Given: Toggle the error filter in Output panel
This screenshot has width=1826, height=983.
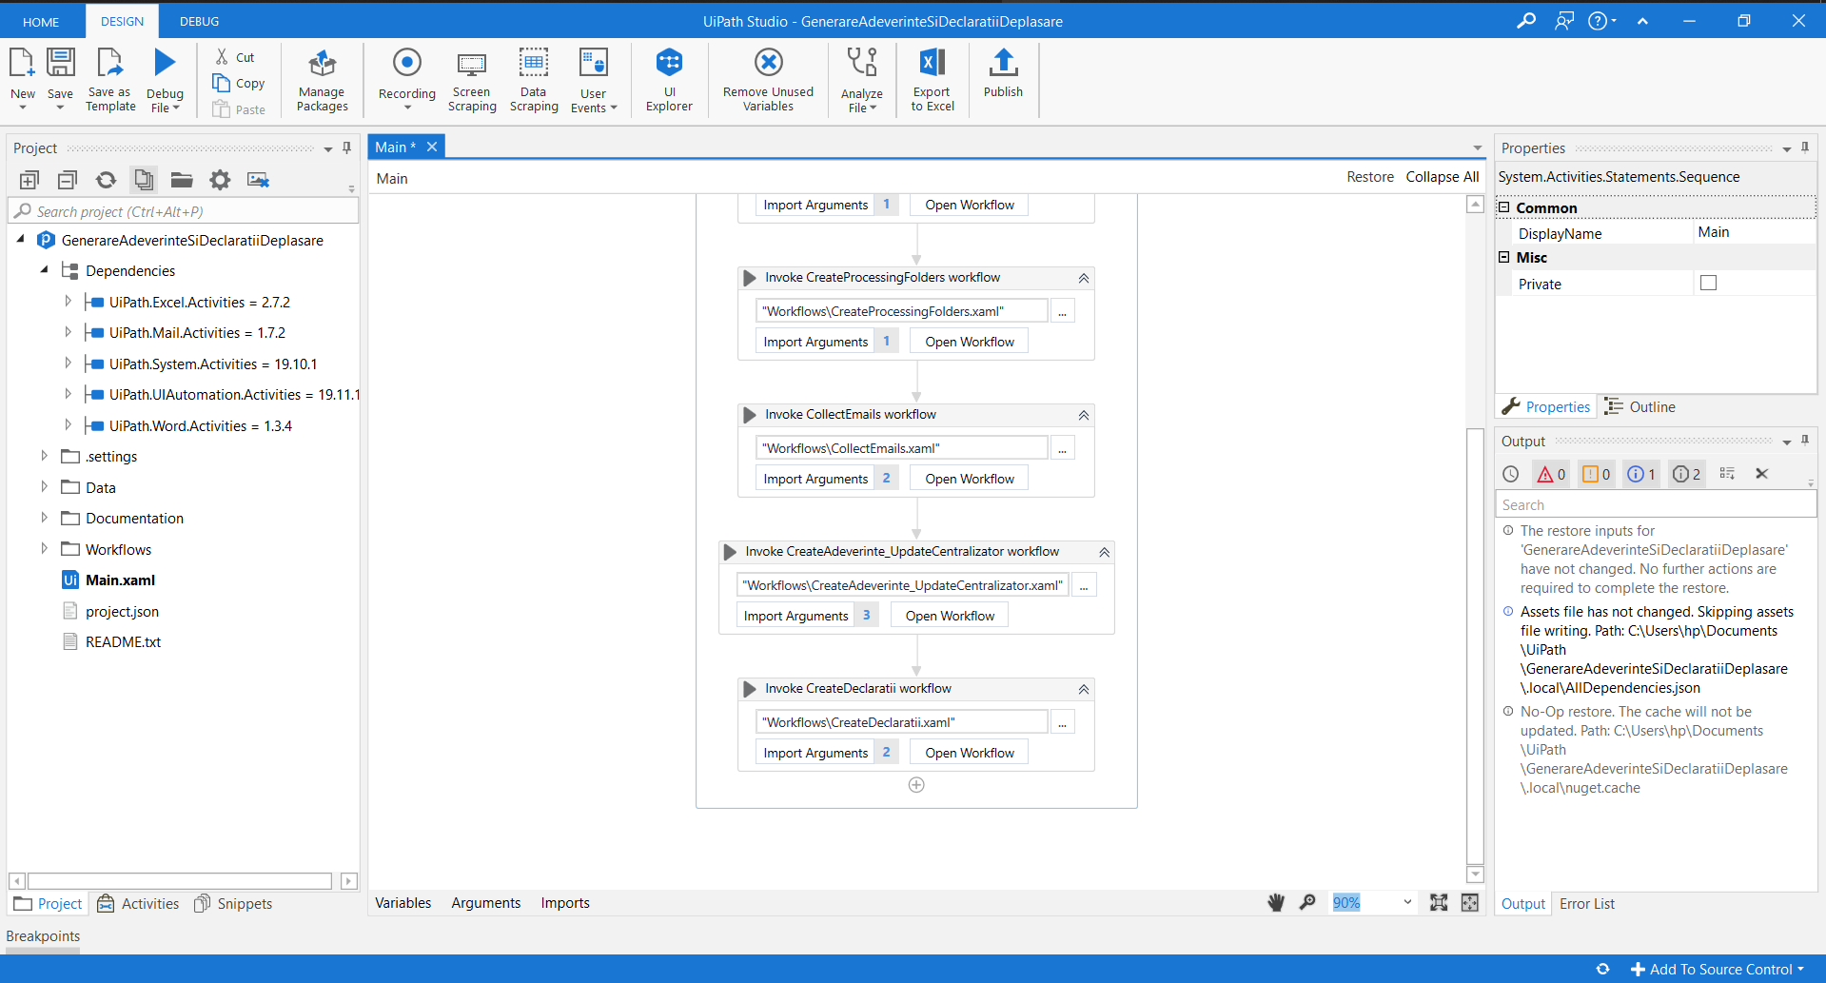Looking at the screenshot, I should click(1551, 474).
